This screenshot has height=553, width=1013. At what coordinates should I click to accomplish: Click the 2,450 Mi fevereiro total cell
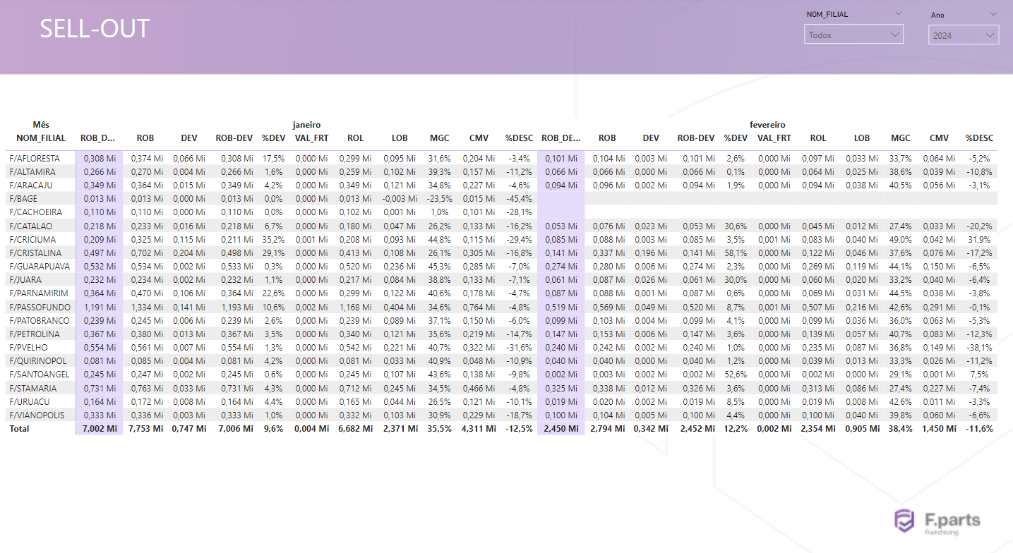pyautogui.click(x=561, y=429)
